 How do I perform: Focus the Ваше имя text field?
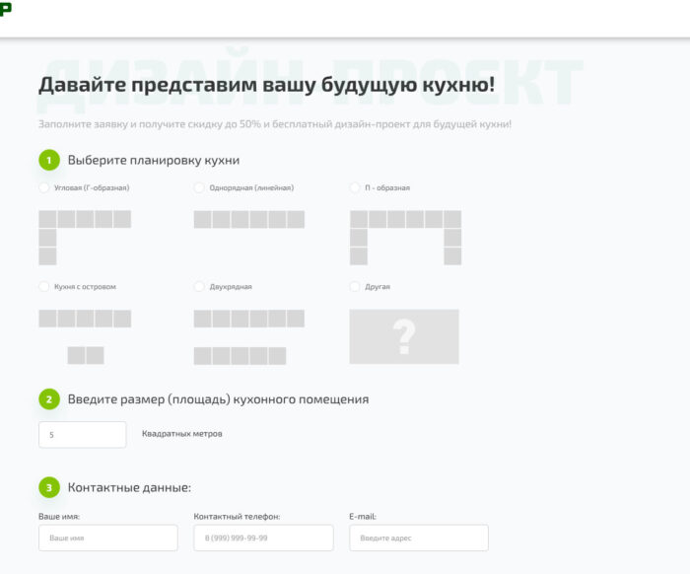point(108,538)
